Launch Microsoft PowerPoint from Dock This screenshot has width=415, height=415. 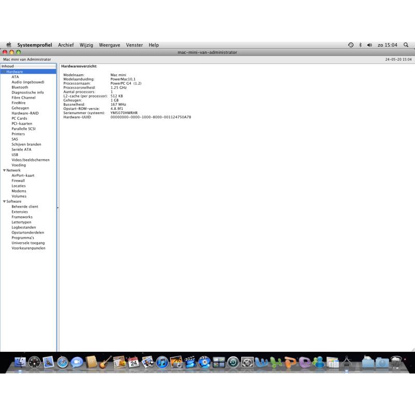click(290, 362)
